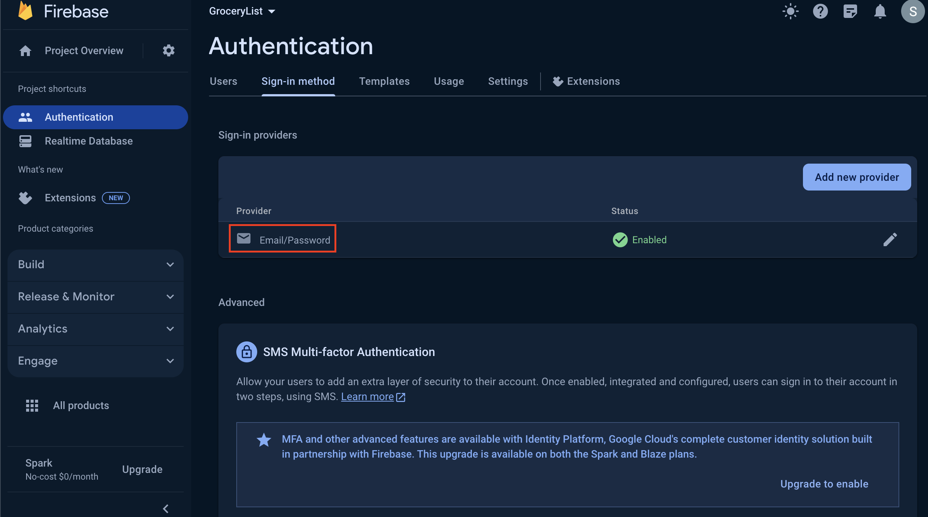This screenshot has width=928, height=517.
Task: Click the Realtime Database icon in sidebar
Action: tap(25, 141)
